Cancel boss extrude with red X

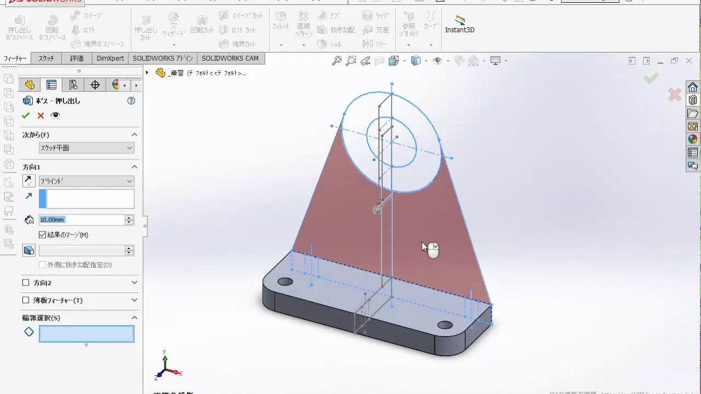41,115
